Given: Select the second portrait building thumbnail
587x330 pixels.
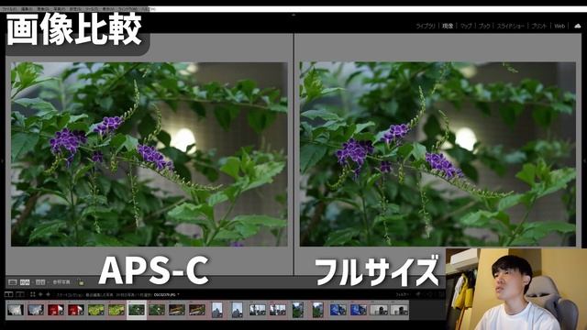Looking at the screenshot, I should pyautogui.click(x=238, y=310).
